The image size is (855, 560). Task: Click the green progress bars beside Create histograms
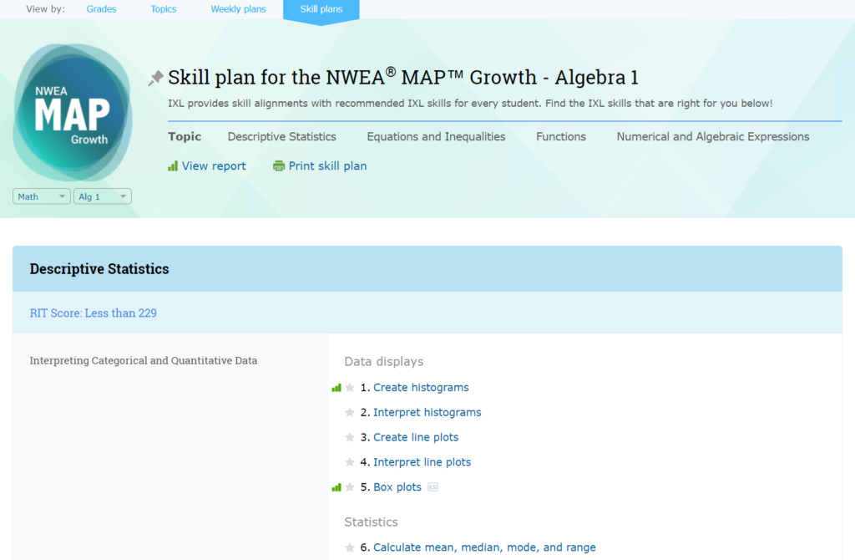pyautogui.click(x=336, y=388)
